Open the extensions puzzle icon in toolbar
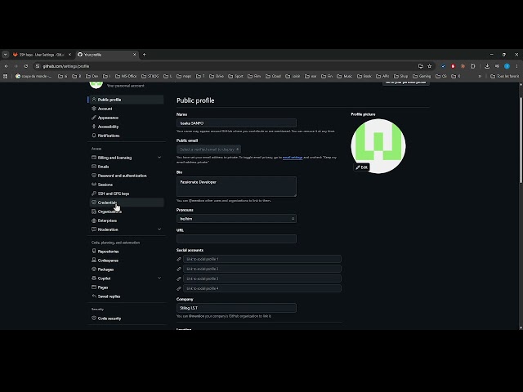This screenshot has width=523, height=392. (x=472, y=66)
